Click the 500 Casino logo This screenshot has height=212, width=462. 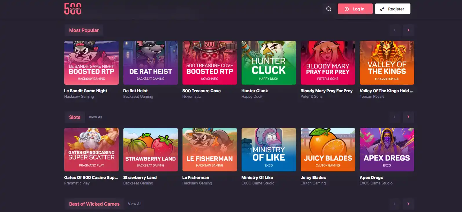point(73,9)
